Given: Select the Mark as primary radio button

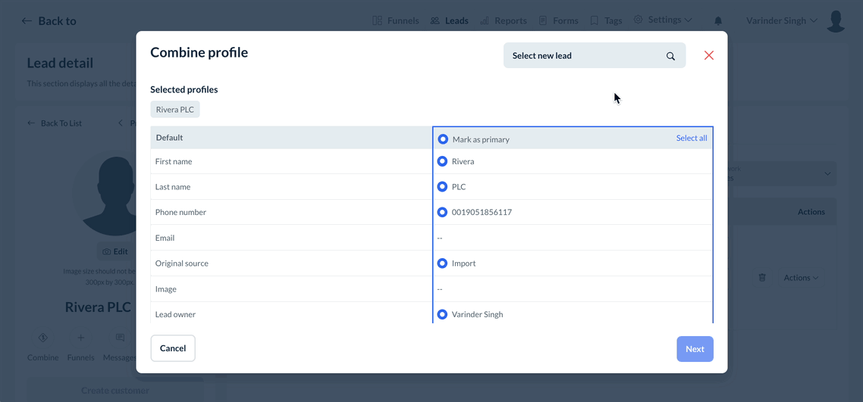Looking at the screenshot, I should coord(443,139).
